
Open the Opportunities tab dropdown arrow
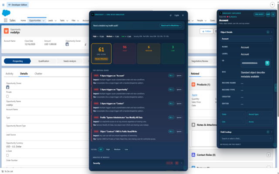tap(44, 20)
